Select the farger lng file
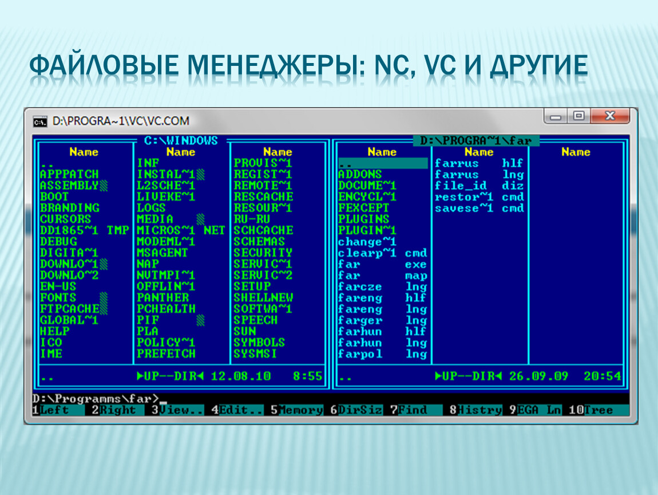The height and width of the screenshot is (495, 658). coord(383,320)
